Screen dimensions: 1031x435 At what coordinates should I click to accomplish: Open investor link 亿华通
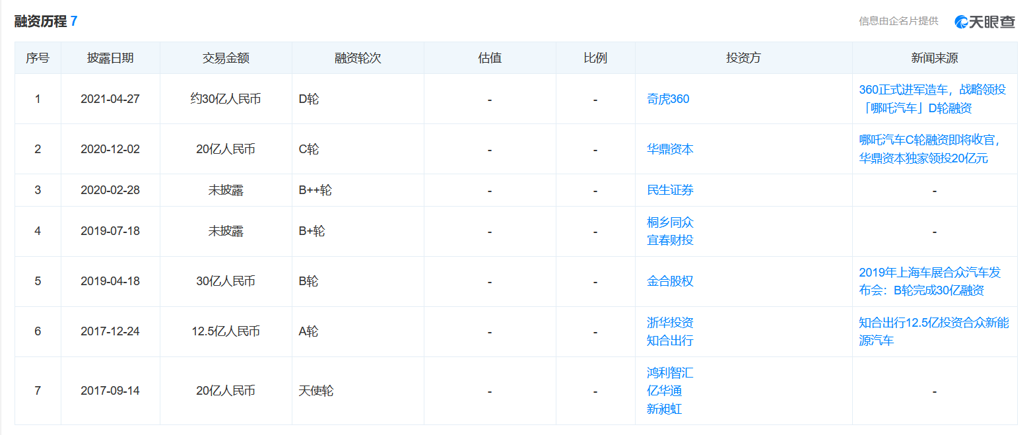click(x=664, y=391)
